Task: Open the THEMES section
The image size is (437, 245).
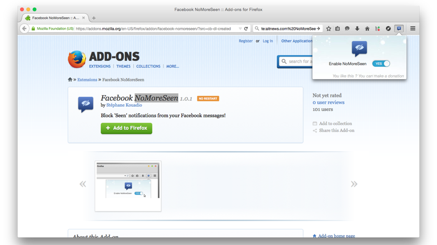Action: click(124, 66)
